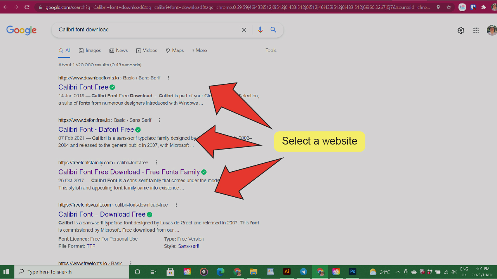497x279 pixels.
Task: Open Task View on the taskbar
Action: 153,272
